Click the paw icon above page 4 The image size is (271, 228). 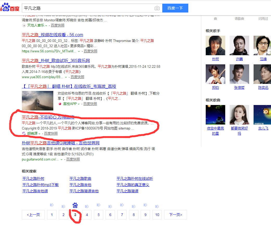[87, 206]
